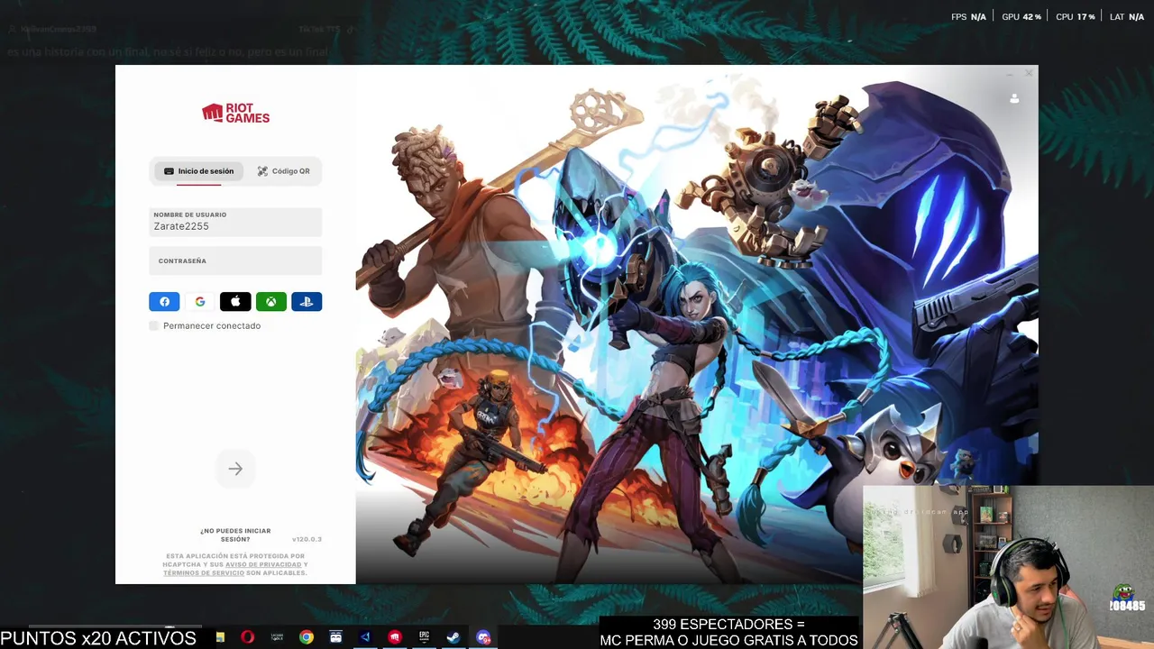This screenshot has width=1154, height=649.
Task: Sign in with Facebook button
Action: [164, 302]
